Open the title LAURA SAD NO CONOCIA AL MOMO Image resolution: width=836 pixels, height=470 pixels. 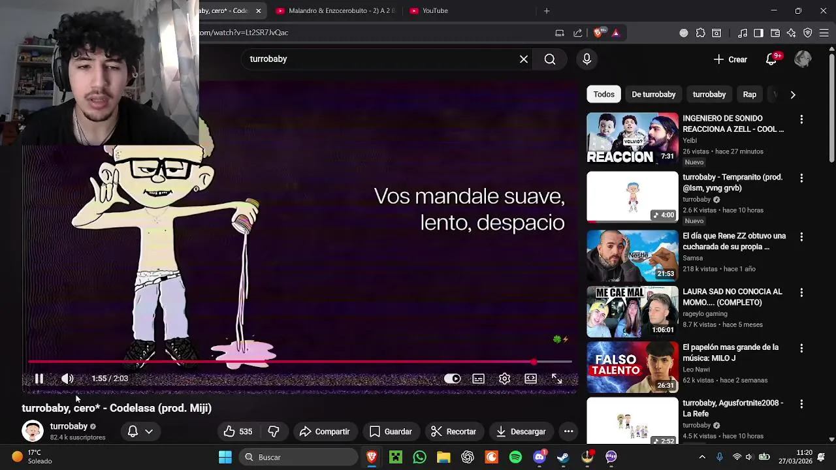tap(732, 297)
